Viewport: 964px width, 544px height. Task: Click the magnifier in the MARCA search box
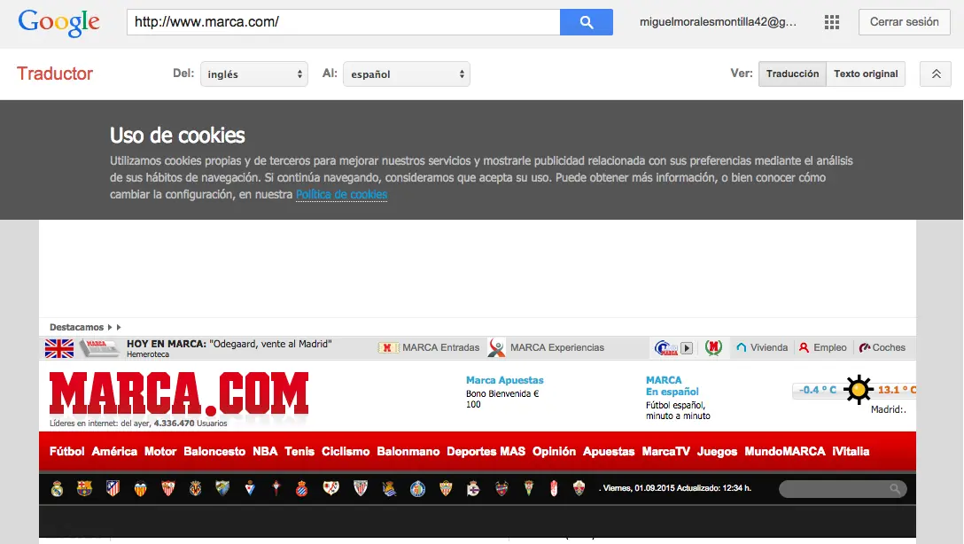(x=895, y=489)
